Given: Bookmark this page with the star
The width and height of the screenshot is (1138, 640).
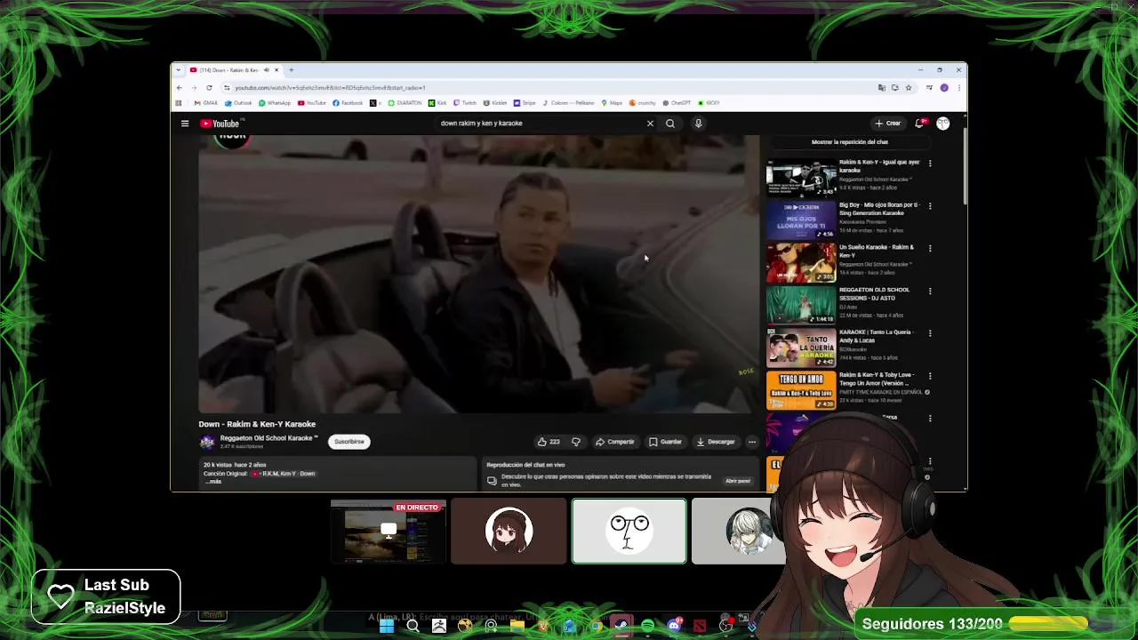Looking at the screenshot, I should [908, 88].
